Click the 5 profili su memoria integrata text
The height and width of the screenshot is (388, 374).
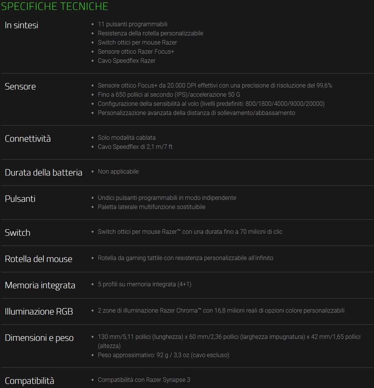(x=144, y=284)
